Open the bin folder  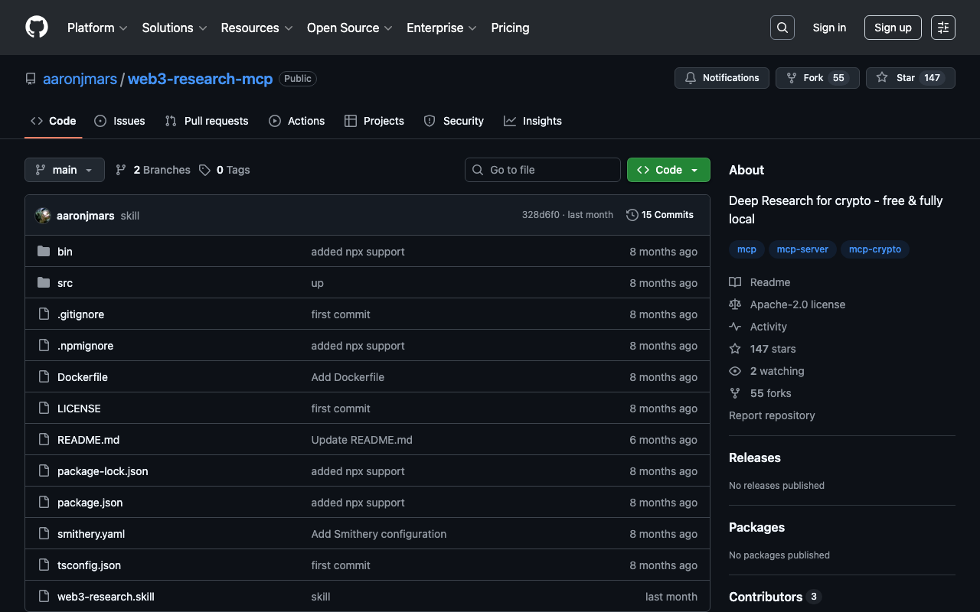(x=65, y=252)
